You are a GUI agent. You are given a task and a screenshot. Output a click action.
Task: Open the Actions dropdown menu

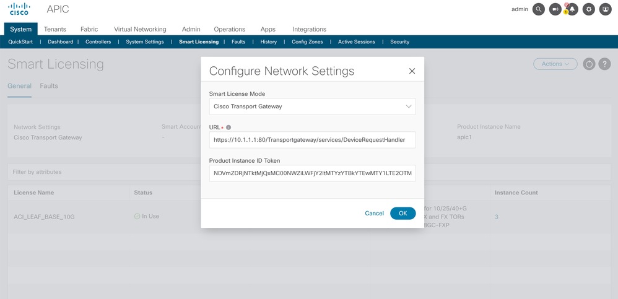555,64
